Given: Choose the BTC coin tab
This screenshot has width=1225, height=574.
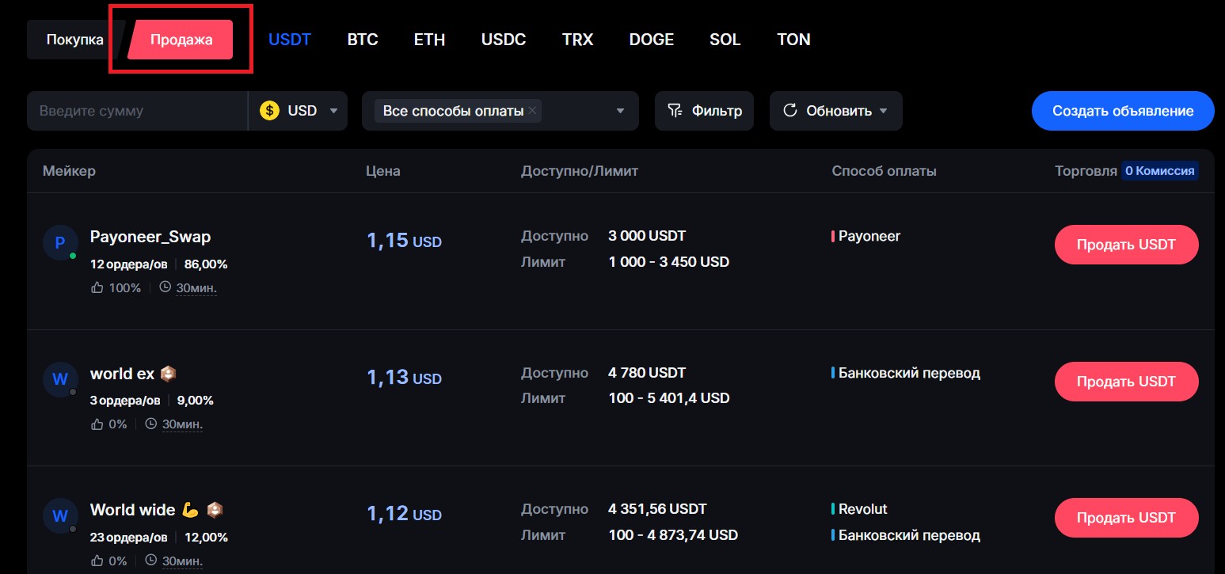Looking at the screenshot, I should click(363, 40).
